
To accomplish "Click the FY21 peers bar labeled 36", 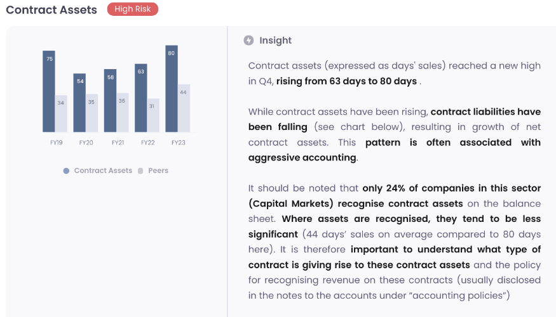I will click(x=123, y=112).
